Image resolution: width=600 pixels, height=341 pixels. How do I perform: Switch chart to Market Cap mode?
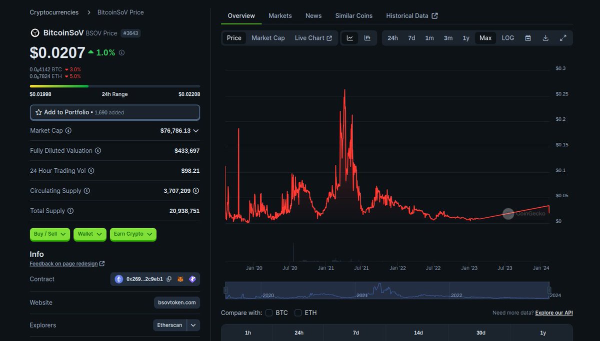click(x=268, y=38)
